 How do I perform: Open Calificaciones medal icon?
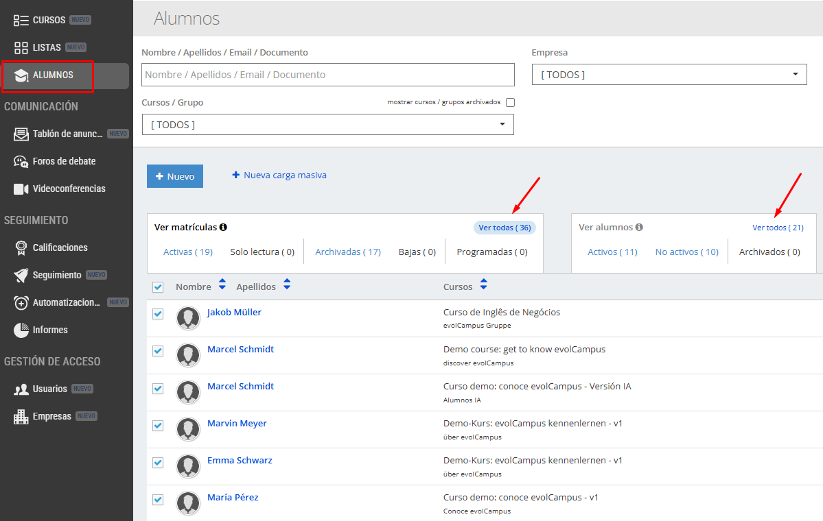(x=21, y=247)
